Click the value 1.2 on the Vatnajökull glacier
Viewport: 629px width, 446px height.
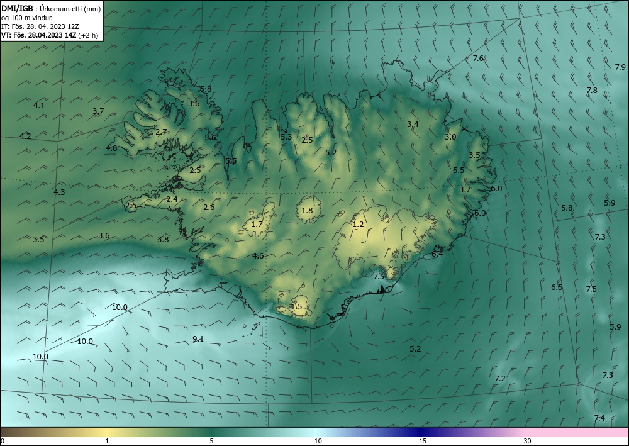click(x=358, y=224)
